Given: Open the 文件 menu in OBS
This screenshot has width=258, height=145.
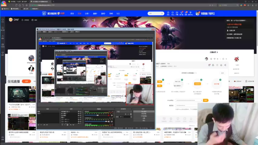Looking at the screenshot, I should click(x=39, y=32).
